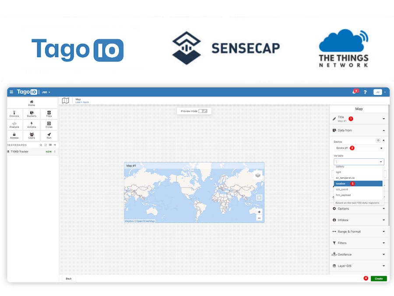Screen dimensions: 394x296
Task: Open the Access module
Action: (14, 136)
